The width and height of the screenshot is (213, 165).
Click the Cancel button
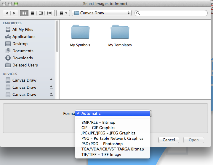coord(169,140)
